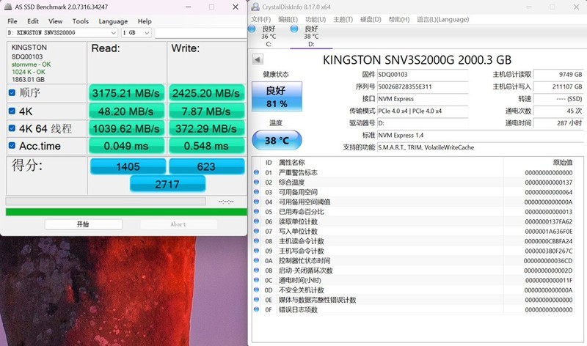Toggle the 4K test checkbox
This screenshot has width=587, height=346.
click(12, 111)
